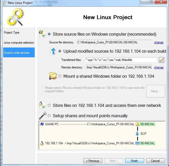
Task: Click the Transferred files input field
Action: point(121,60)
